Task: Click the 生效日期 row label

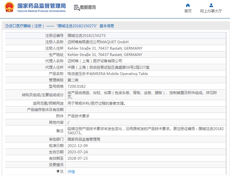Action: point(56,152)
